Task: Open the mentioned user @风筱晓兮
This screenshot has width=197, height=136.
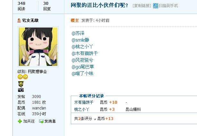Action: click(82, 60)
